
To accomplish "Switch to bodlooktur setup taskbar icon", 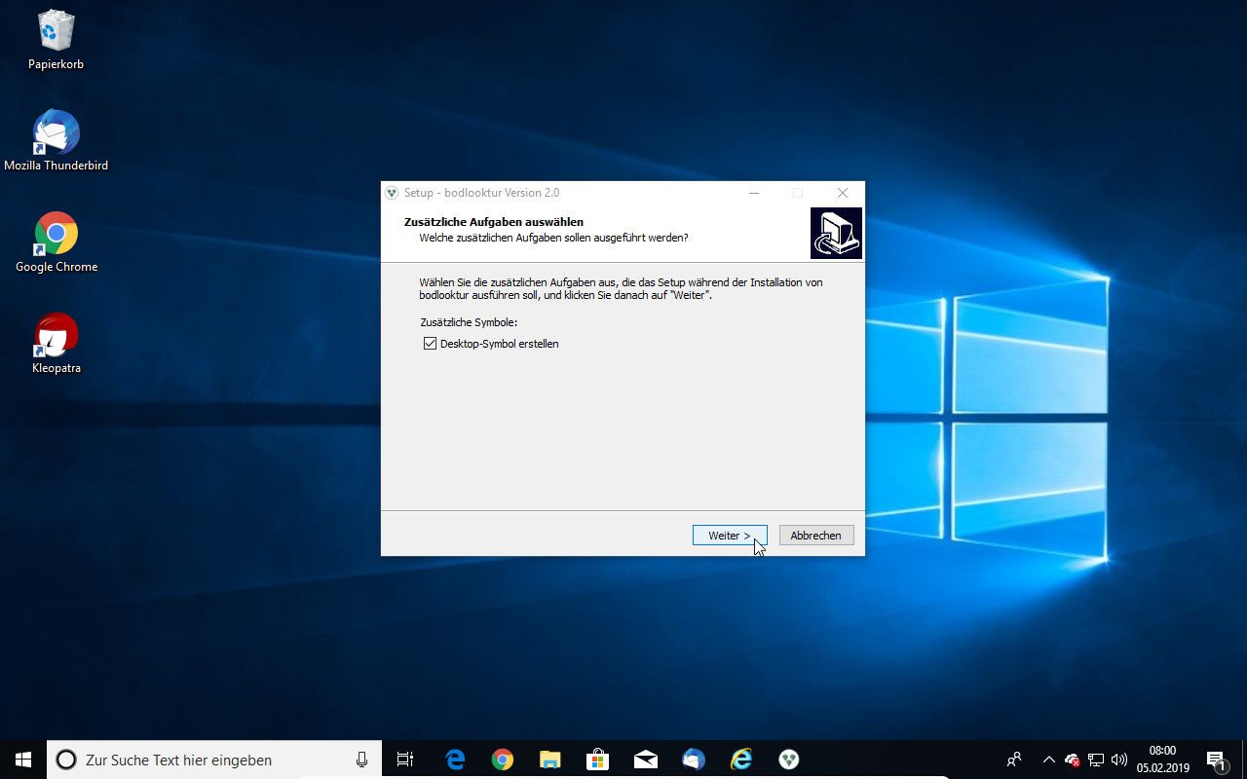I will click(789, 760).
